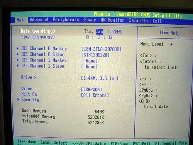Image resolution: width=193 pixels, height=145 pixels.
Task: Click the 640K base memory value
Action: (99, 112)
